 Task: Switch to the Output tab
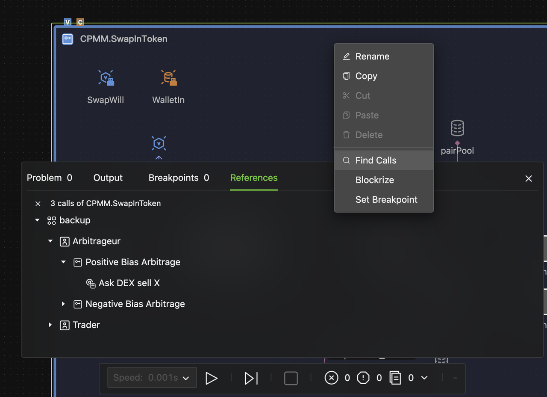(x=108, y=178)
